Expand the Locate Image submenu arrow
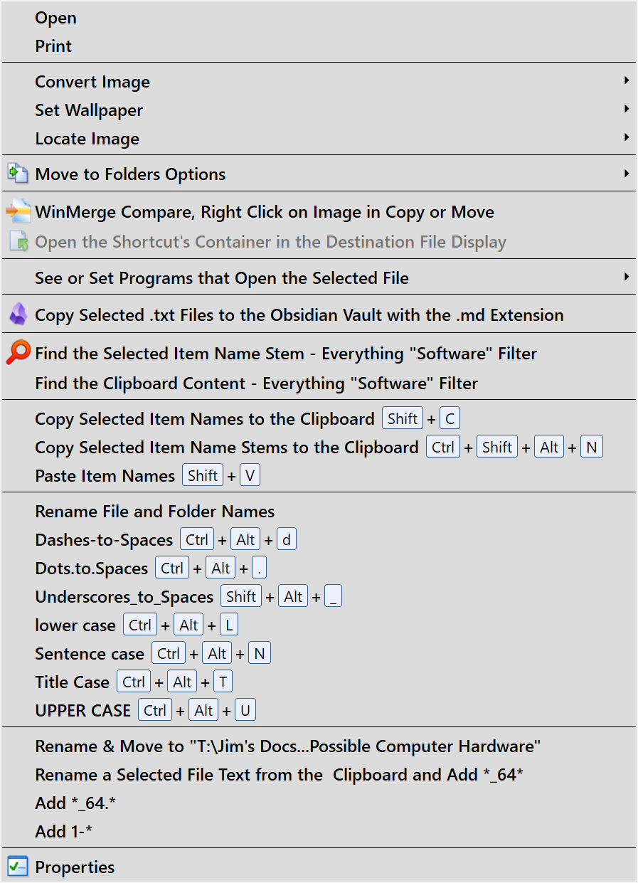Image resolution: width=638 pixels, height=883 pixels. (626, 138)
